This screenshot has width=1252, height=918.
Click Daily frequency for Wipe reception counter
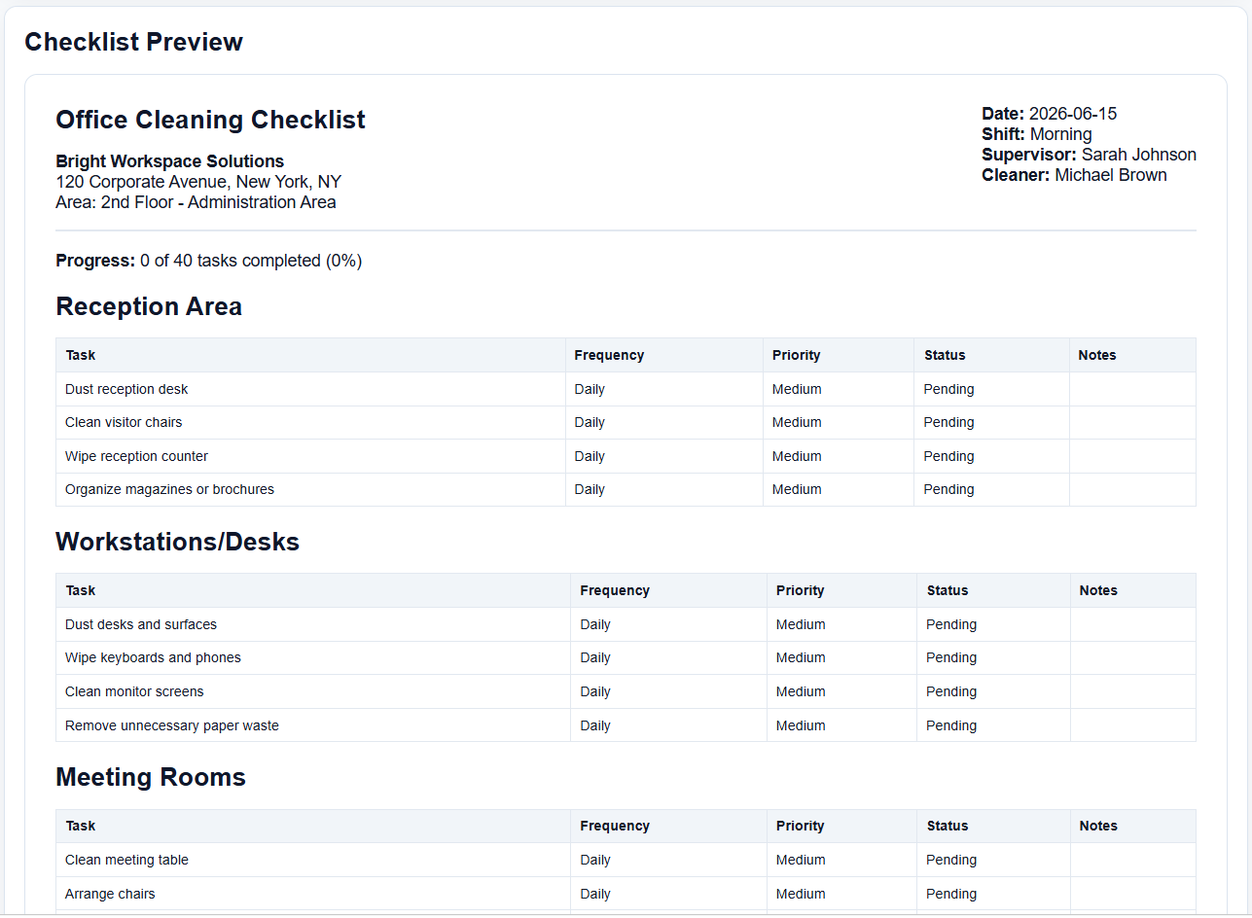[590, 456]
